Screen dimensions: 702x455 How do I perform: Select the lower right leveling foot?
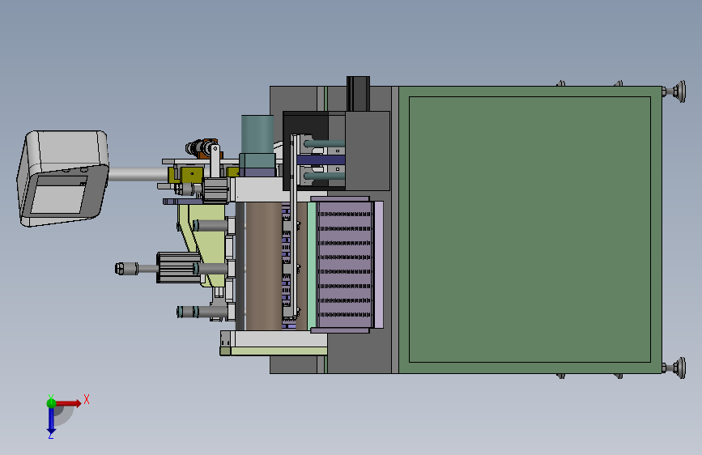[675, 368]
